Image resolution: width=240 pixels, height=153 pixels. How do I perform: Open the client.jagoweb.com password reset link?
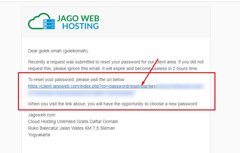[92, 86]
